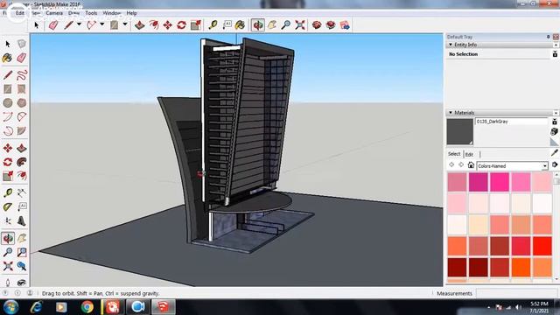The height and width of the screenshot is (315, 560).
Task: Activate the Tape Measure tool in top toolbar
Action: (213, 25)
